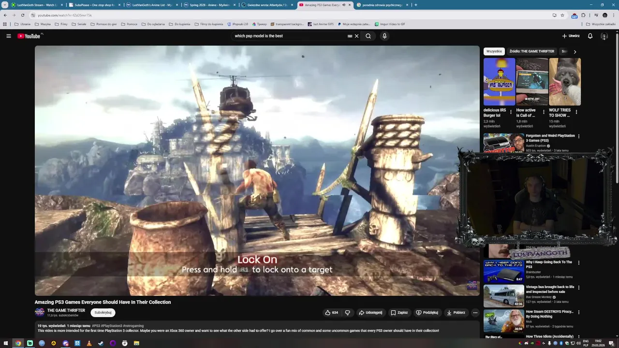Open YouTube account avatar menu
619x348 pixels.
click(604, 36)
